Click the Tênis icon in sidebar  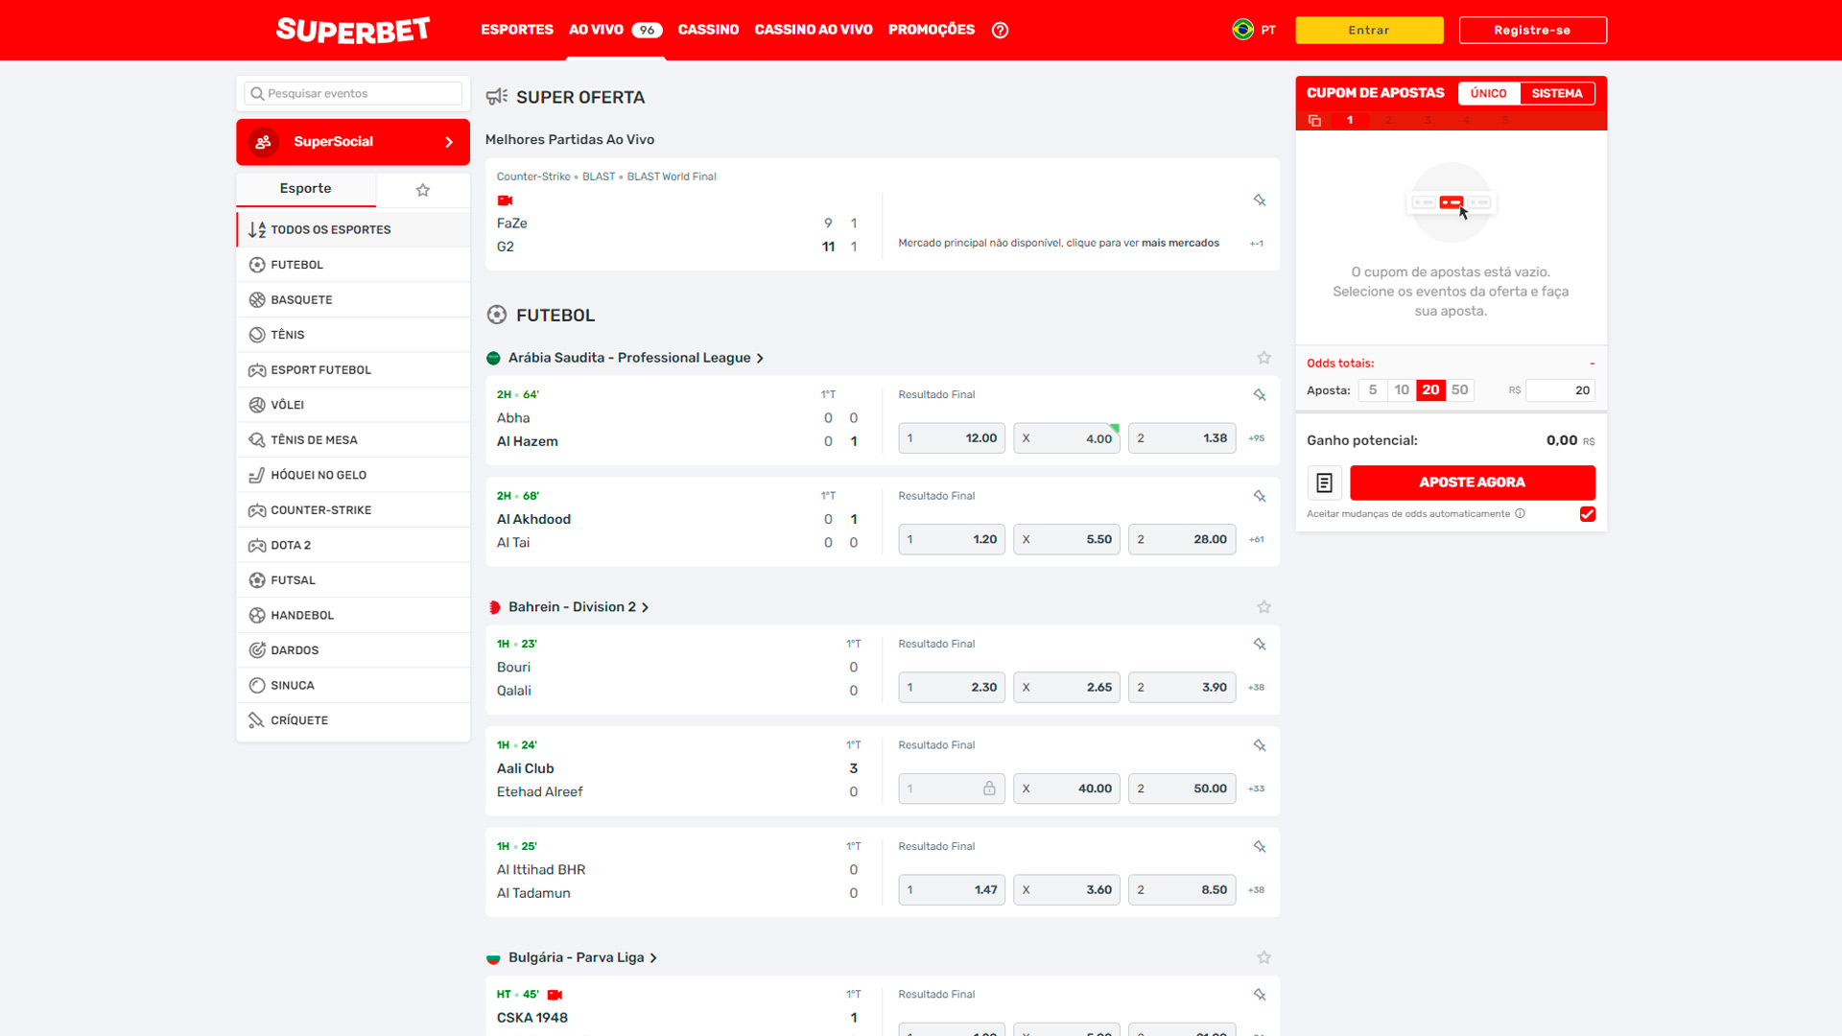pyautogui.click(x=257, y=335)
